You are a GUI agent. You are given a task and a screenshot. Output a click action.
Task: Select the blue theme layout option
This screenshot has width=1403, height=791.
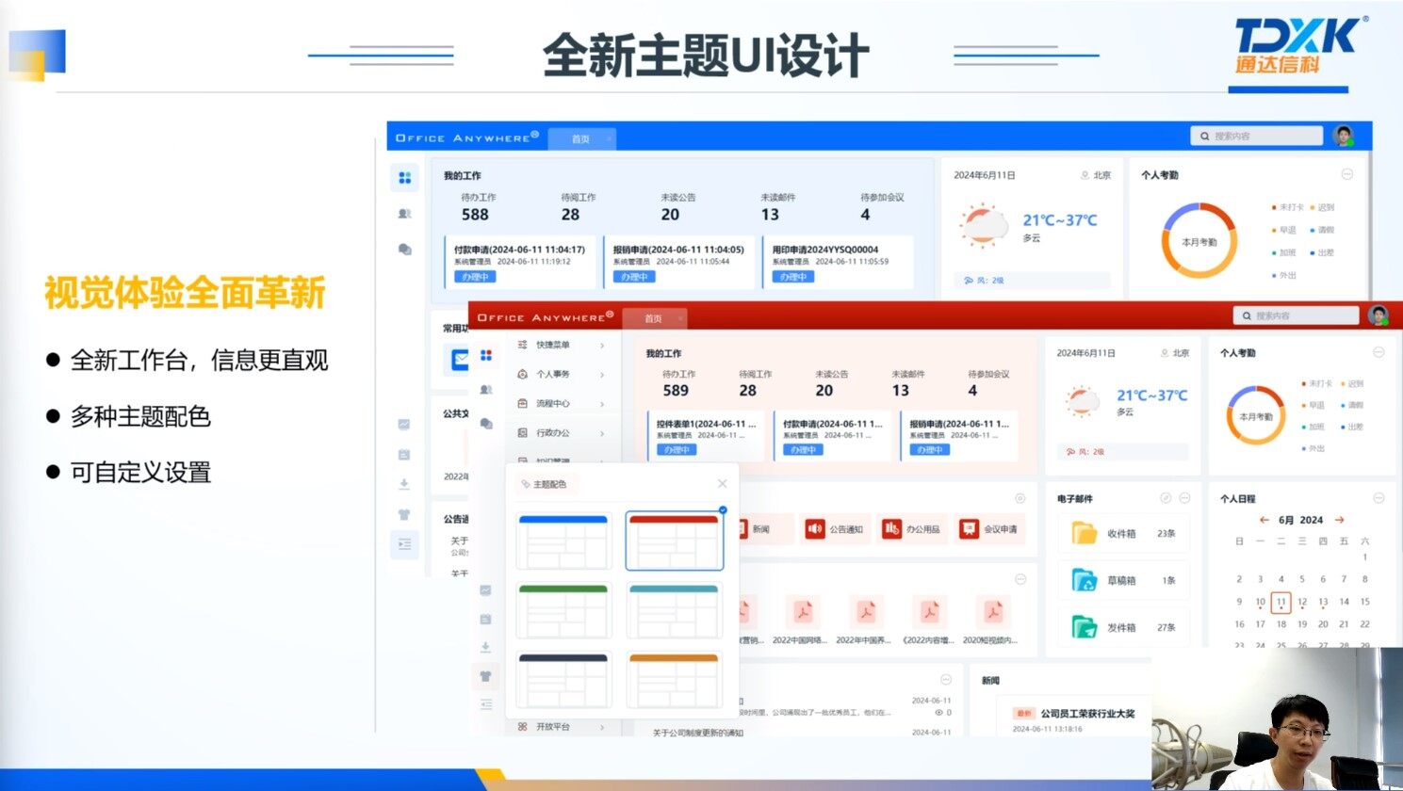563,541
